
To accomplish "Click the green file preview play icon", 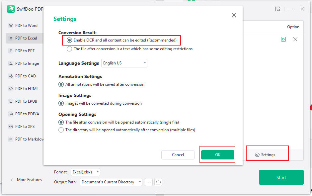I will click(x=283, y=39).
